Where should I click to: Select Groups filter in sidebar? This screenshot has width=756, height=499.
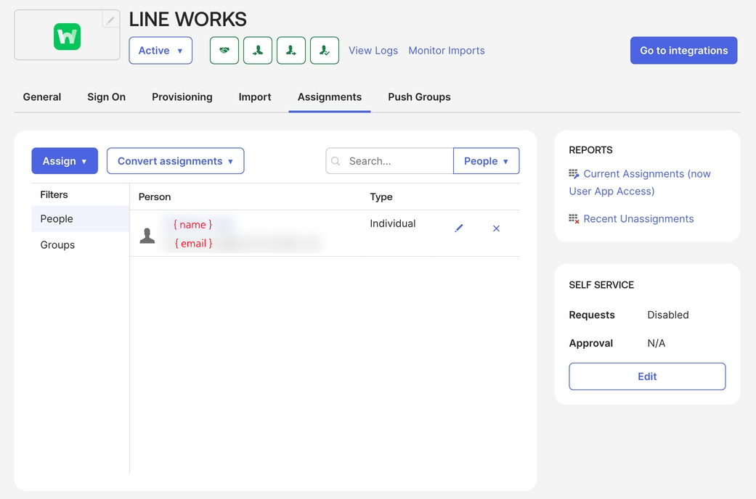(x=81, y=244)
